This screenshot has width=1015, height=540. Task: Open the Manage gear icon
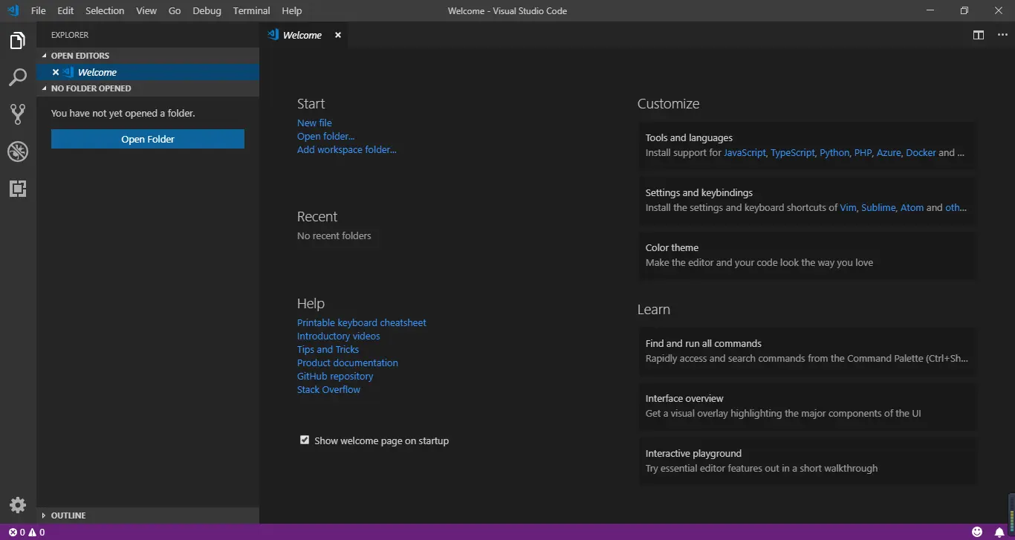pyautogui.click(x=18, y=505)
